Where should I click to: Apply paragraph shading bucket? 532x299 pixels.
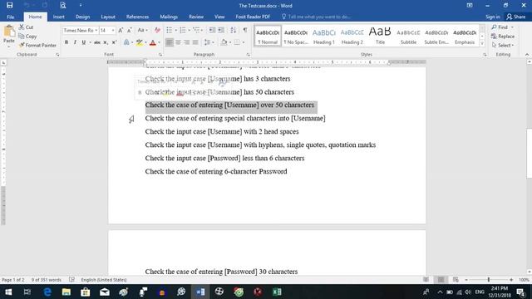pyautogui.click(x=224, y=42)
